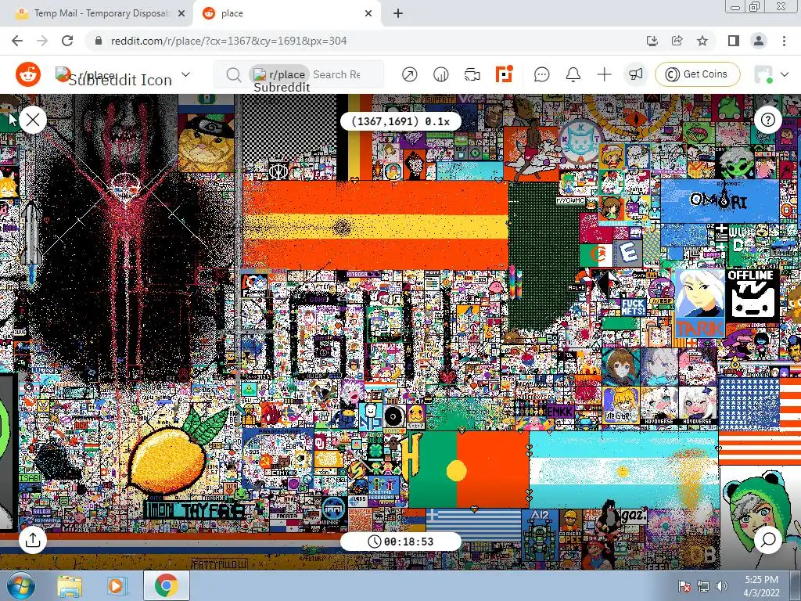
Task: Click the network tray icon
Action: [703, 586]
